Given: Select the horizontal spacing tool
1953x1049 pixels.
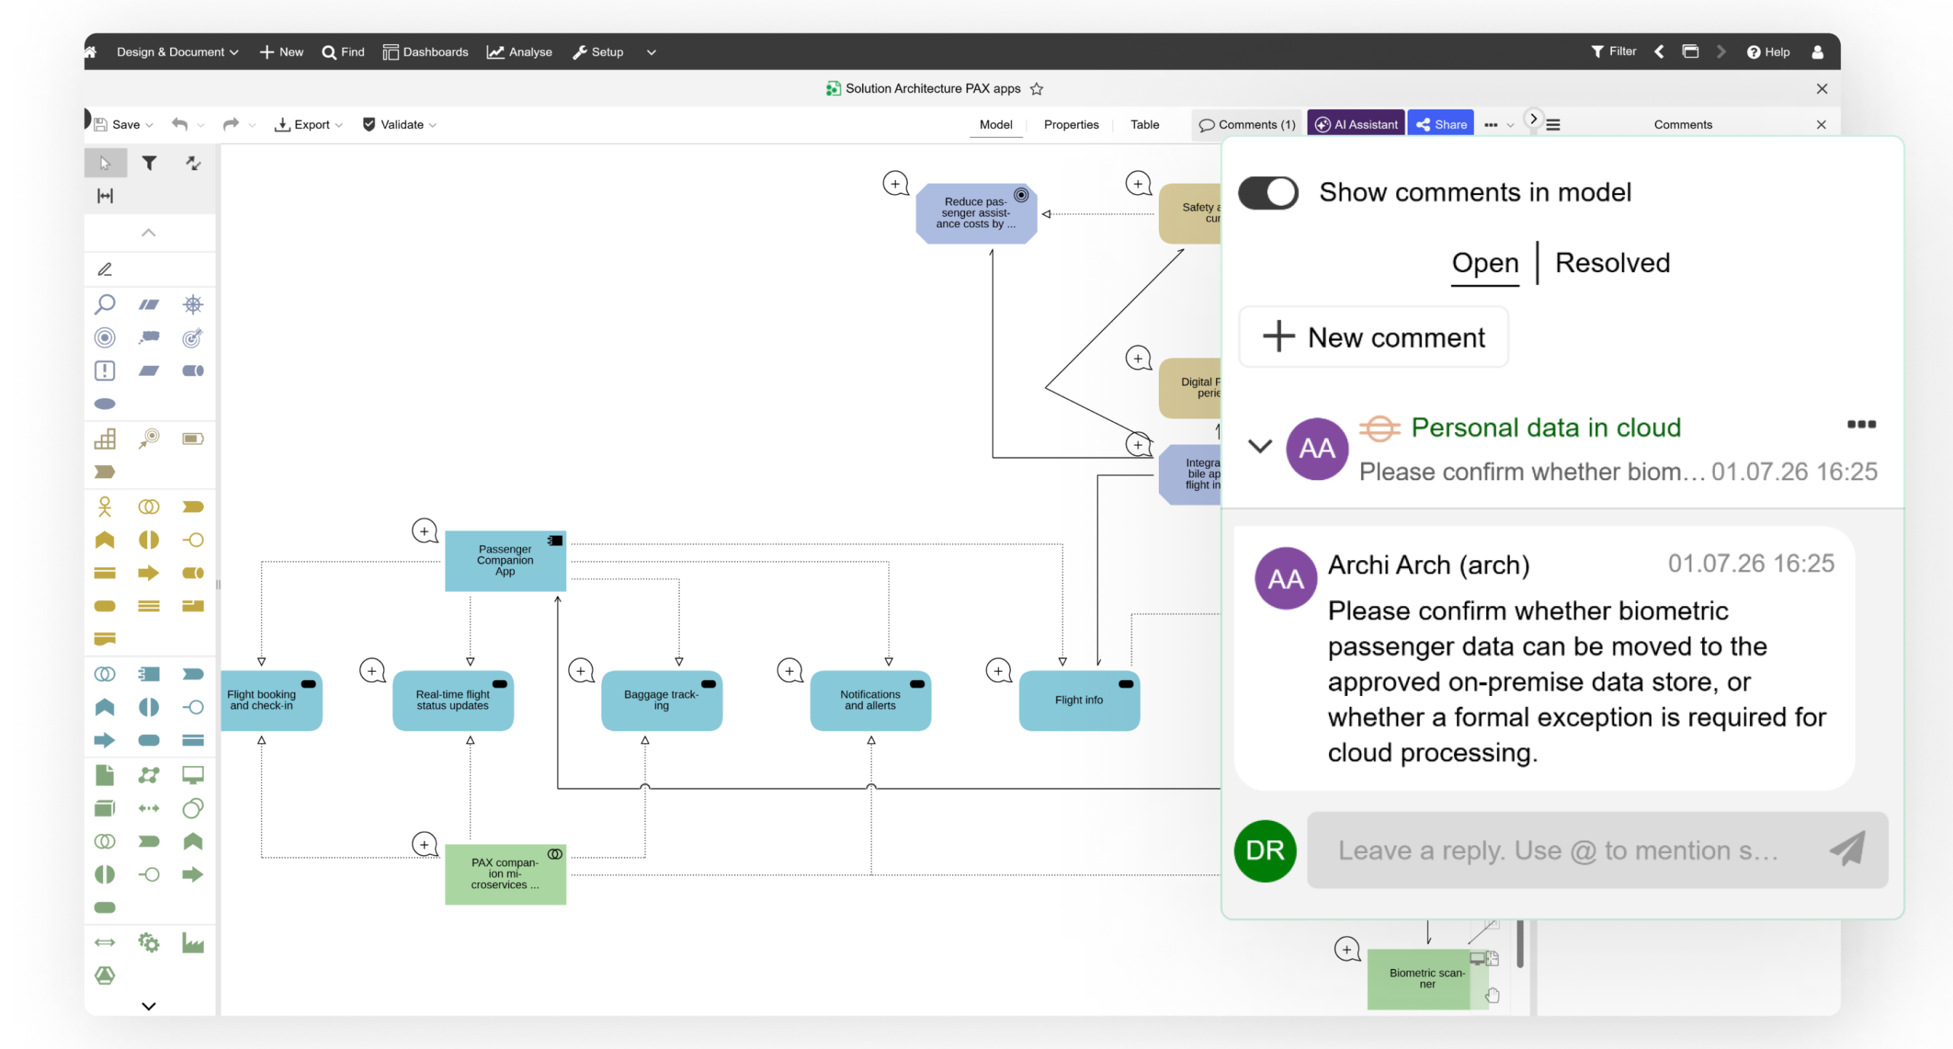Looking at the screenshot, I should 105,196.
